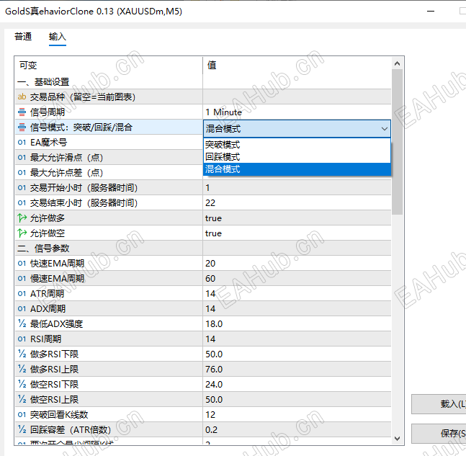This screenshot has width=466, height=456.
Task: Choose 混合模式 option in dropdown list
Action: click(297, 169)
